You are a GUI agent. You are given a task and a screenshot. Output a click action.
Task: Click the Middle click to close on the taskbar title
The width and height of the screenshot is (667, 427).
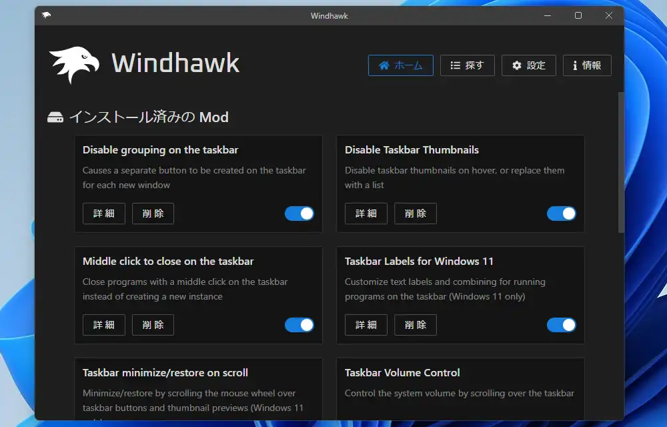(x=168, y=262)
